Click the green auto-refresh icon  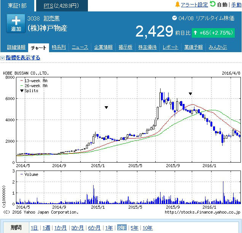pyautogui.click(x=213, y=4)
